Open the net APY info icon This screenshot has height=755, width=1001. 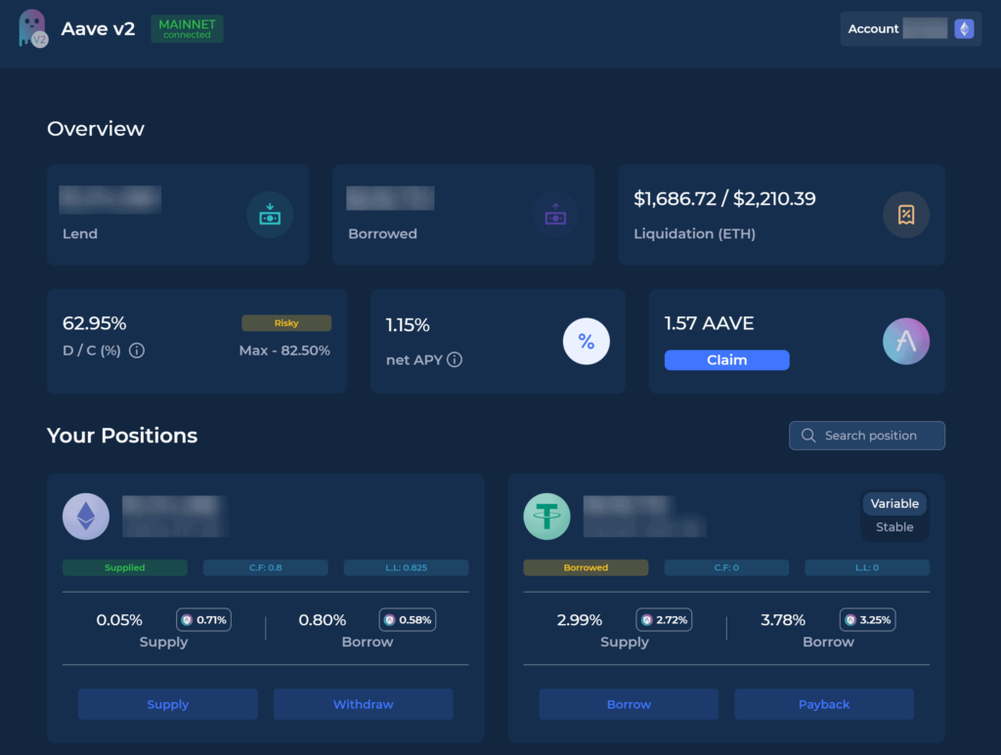[455, 359]
